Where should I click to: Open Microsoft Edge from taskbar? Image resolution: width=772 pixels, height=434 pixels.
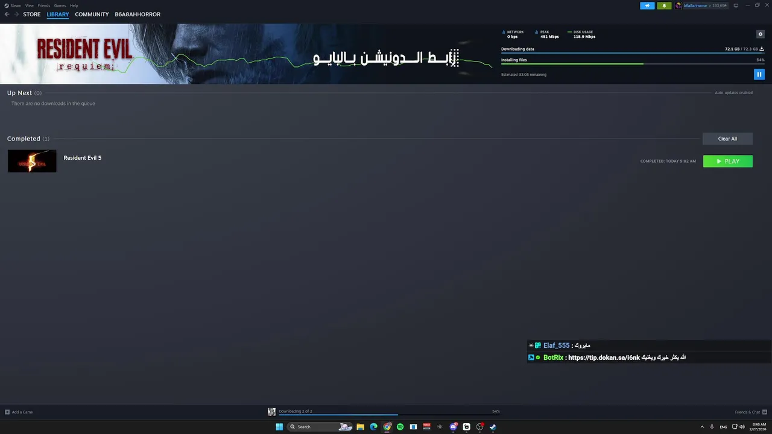[373, 427]
